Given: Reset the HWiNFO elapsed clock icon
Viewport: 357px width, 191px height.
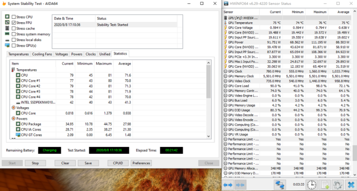Looking at the screenshot, I should 311,185.
